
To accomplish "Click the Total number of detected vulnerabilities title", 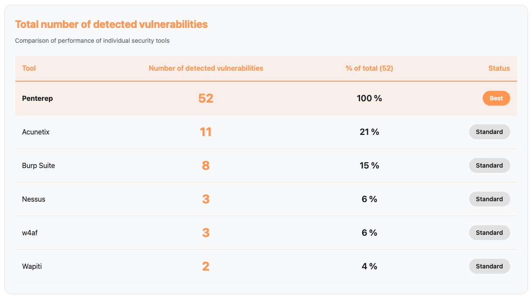I will pyautogui.click(x=111, y=24).
